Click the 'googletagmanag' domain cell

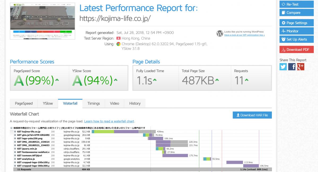click(72, 135)
